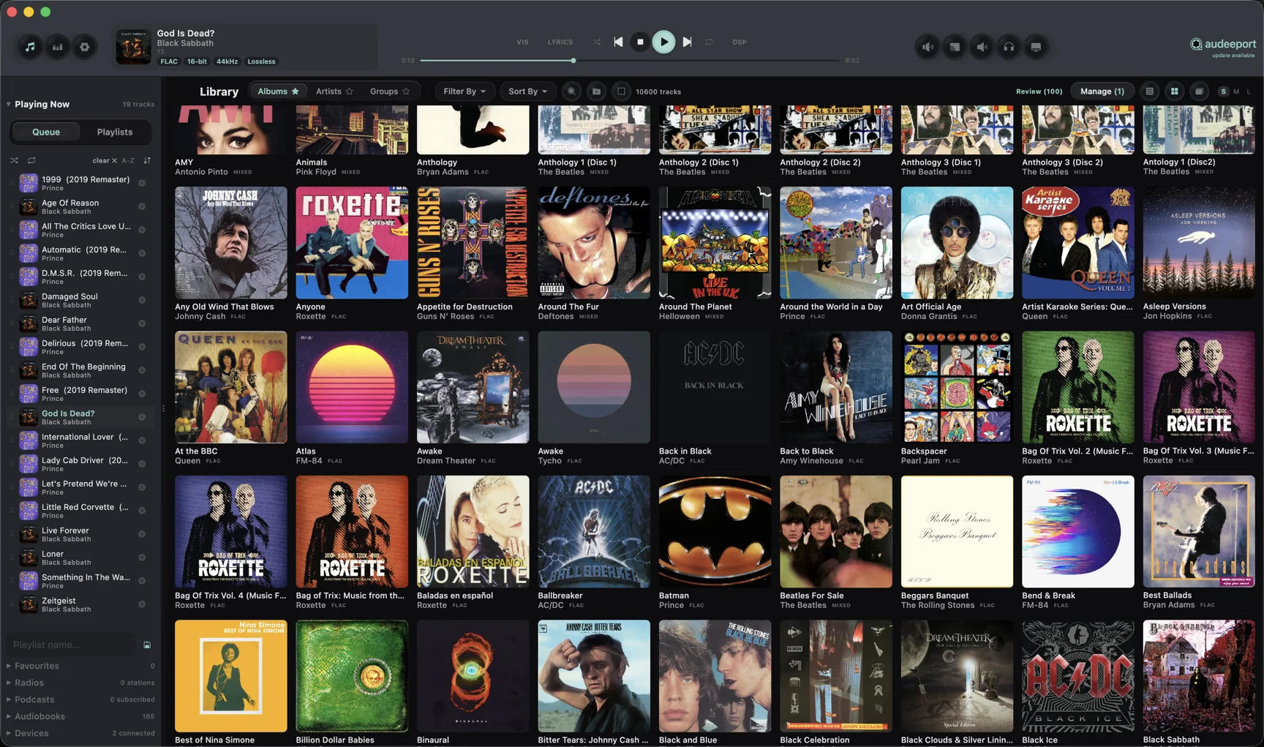Select size M thumbnails
1264x747 pixels.
click(x=1236, y=91)
